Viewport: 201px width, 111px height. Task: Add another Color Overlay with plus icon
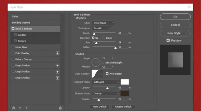coord(57,53)
